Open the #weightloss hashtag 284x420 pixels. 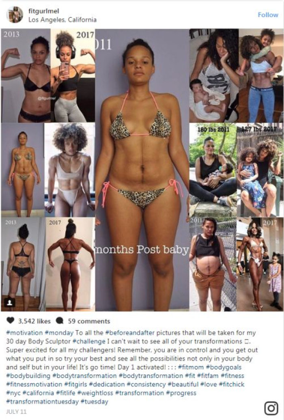[95, 393]
